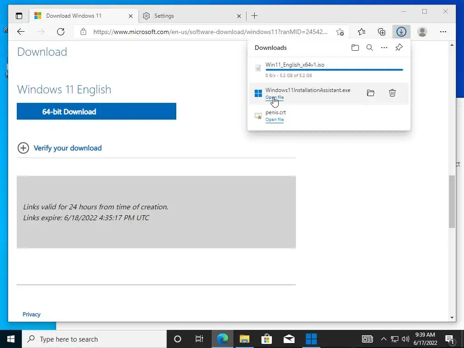
Task: Open the Privacy link
Action: (31, 314)
